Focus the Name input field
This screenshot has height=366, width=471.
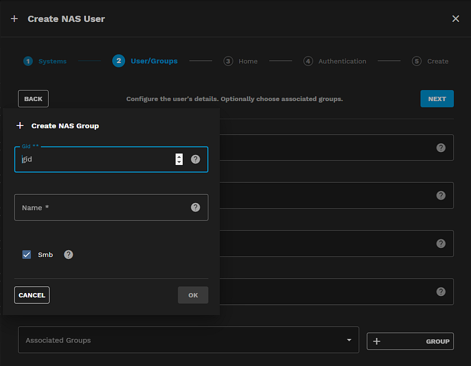(100, 207)
